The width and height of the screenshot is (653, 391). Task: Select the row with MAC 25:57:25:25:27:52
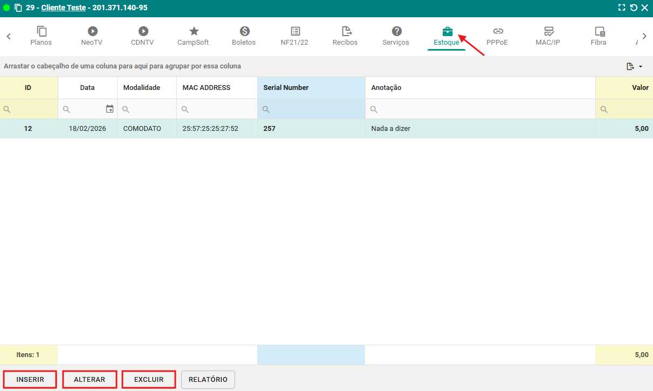pos(210,129)
